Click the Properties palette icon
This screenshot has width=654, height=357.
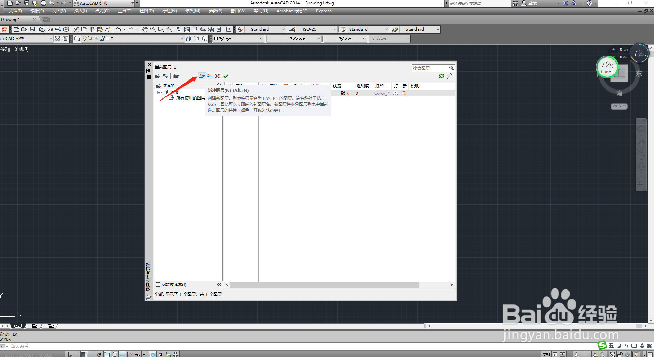(x=179, y=29)
